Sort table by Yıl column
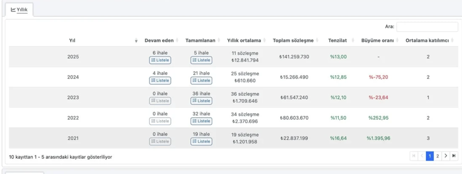This screenshot has height=174, width=462. (72, 41)
